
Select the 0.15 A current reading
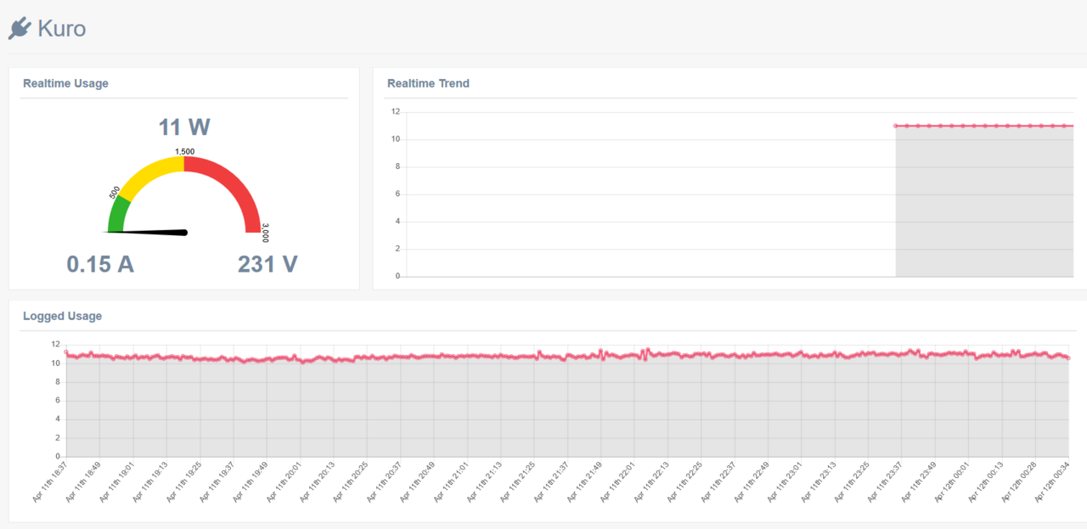(100, 264)
